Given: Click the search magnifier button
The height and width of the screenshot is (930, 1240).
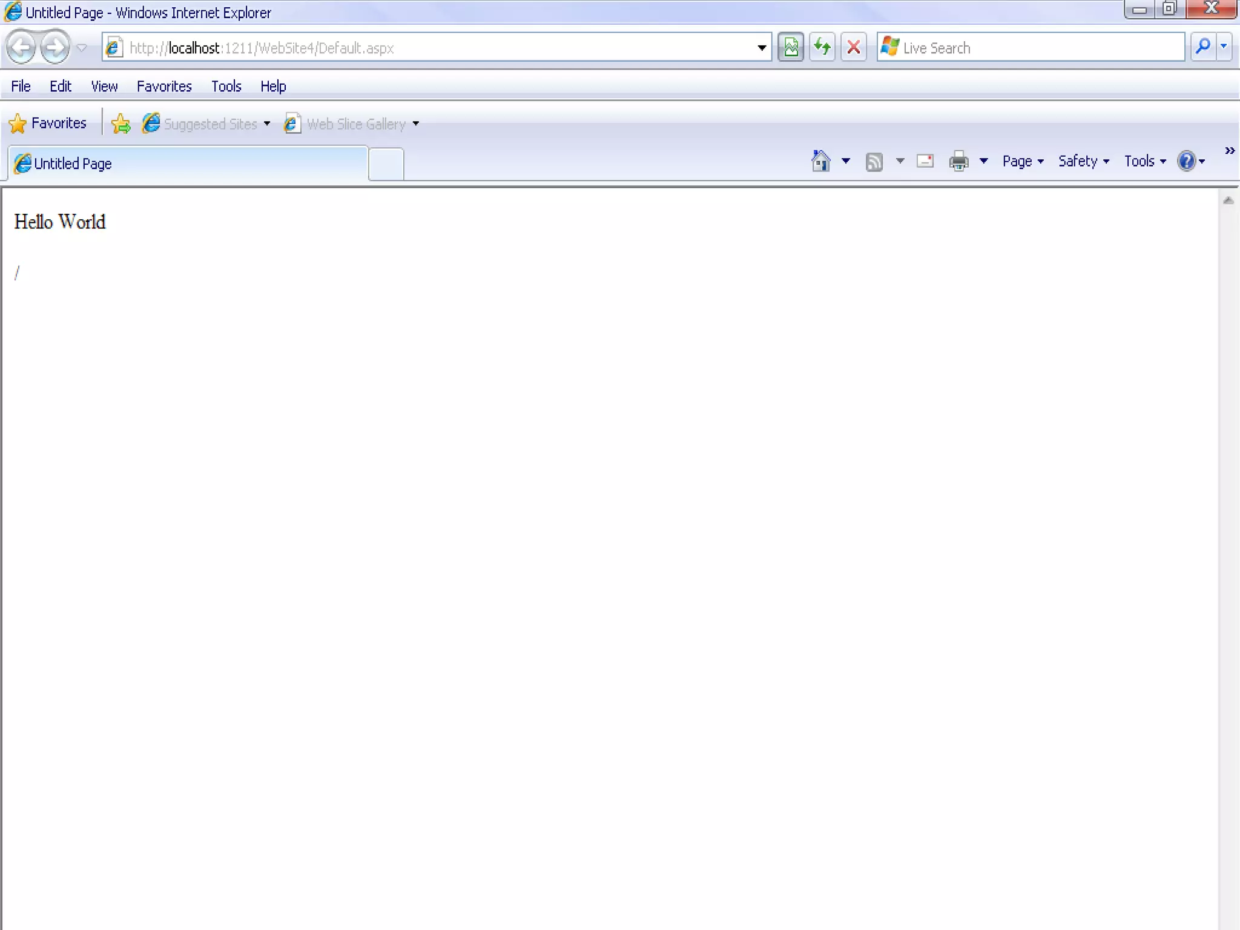Looking at the screenshot, I should pyautogui.click(x=1203, y=47).
